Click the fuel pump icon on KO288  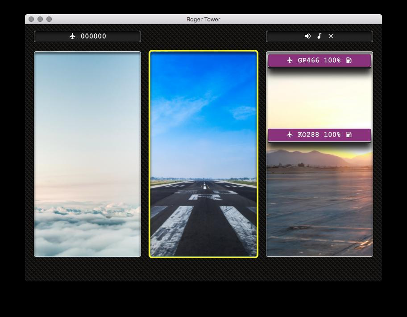(x=349, y=134)
